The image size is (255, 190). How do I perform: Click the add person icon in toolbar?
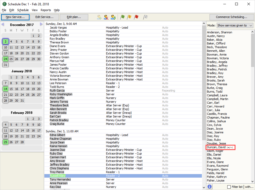coord(99,17)
